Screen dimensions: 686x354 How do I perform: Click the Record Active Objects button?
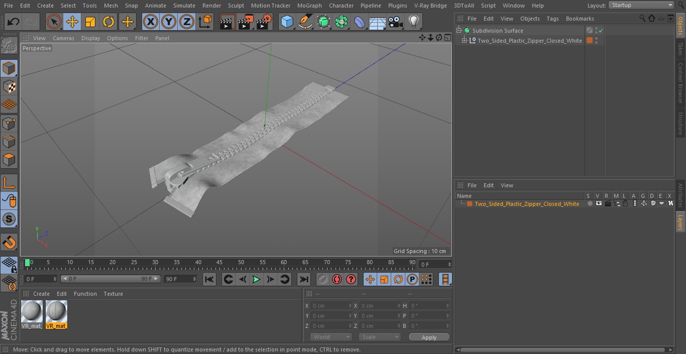click(x=323, y=280)
